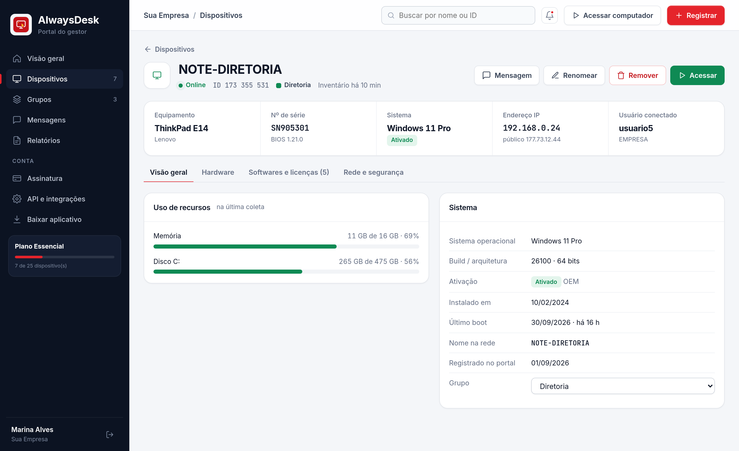Click the Relatórios document icon
739x451 pixels.
click(x=17, y=140)
